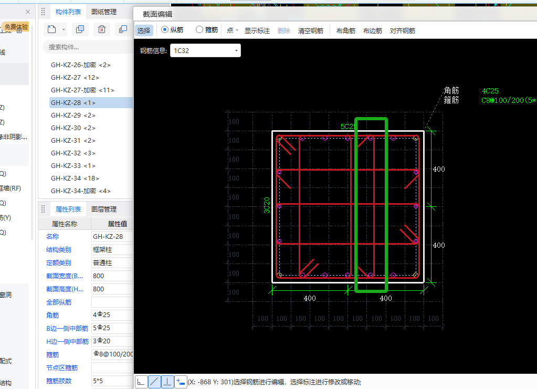The width and height of the screenshot is (537, 389).
Task: Click the H边一侧中部筋 value field
Action: 112,341
